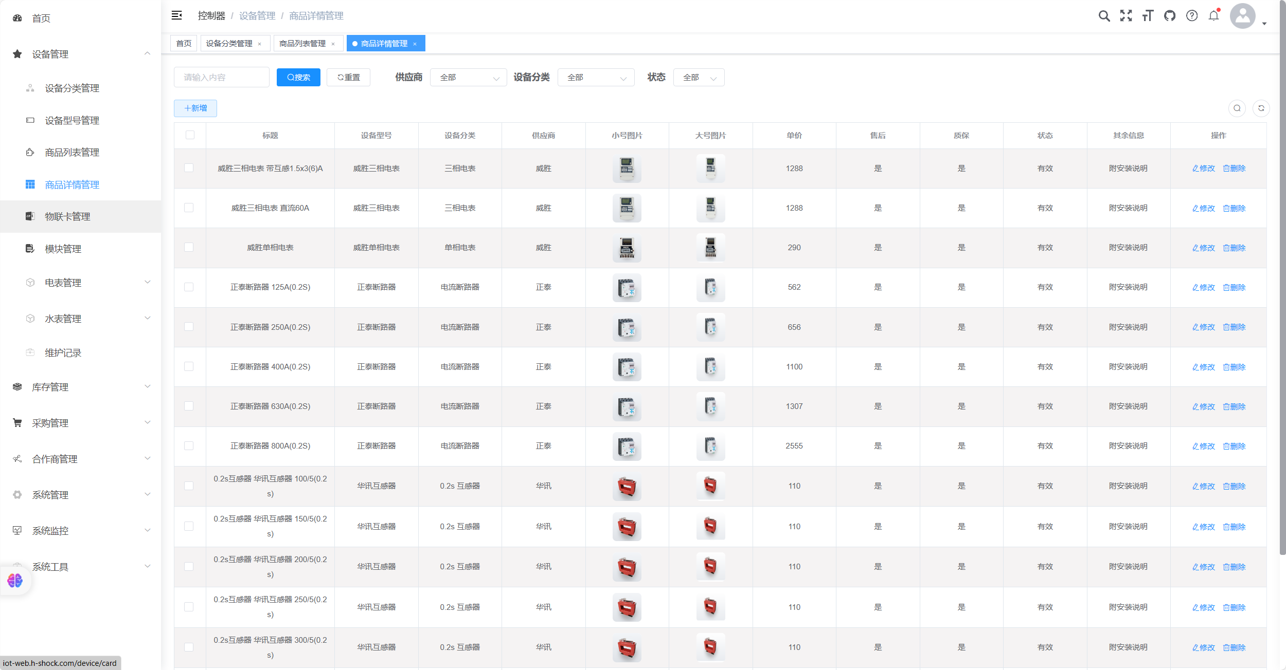Screen dimensions: 1286x670
Task: Open the 供应商 filter dropdown
Action: tap(468, 78)
